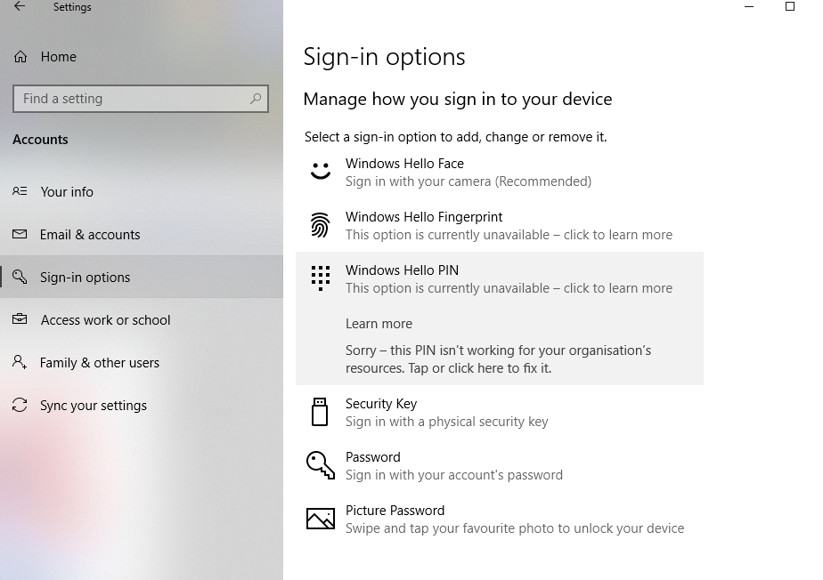Click the Security Key USB icon
The width and height of the screenshot is (823, 580).
pos(320,412)
